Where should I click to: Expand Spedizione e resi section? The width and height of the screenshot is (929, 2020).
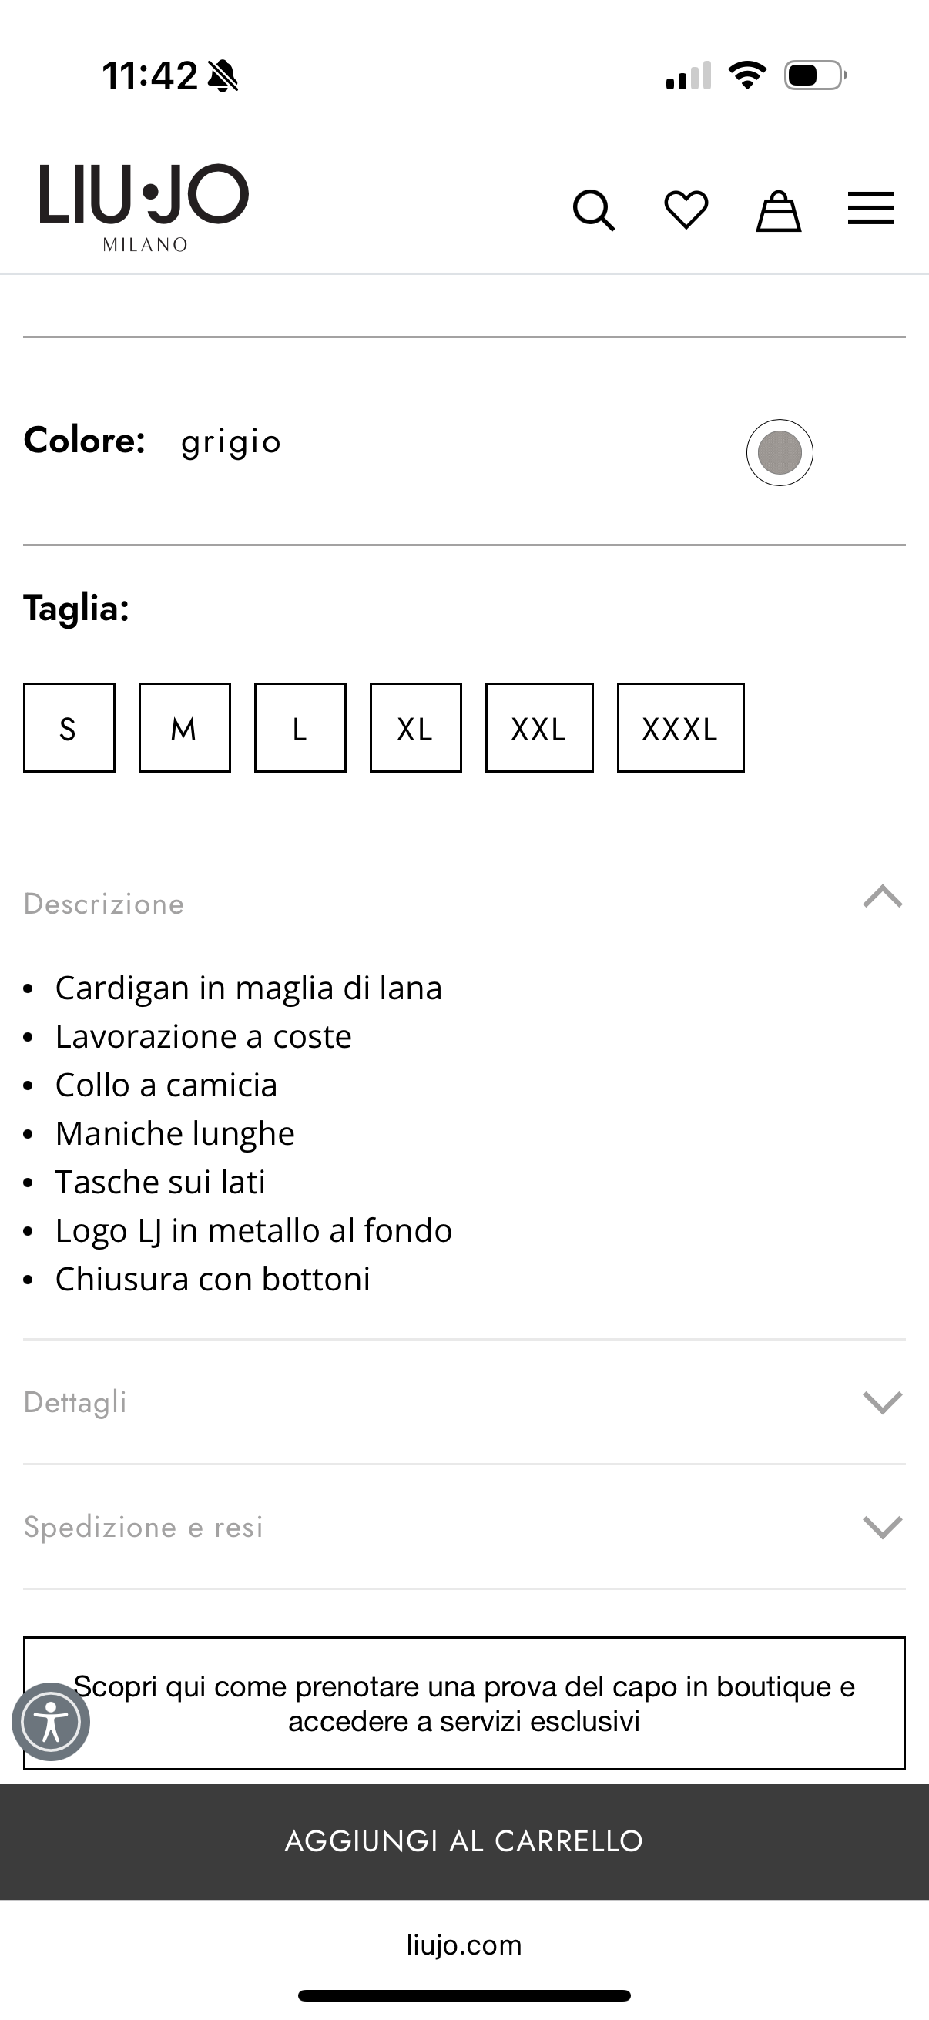click(464, 1527)
